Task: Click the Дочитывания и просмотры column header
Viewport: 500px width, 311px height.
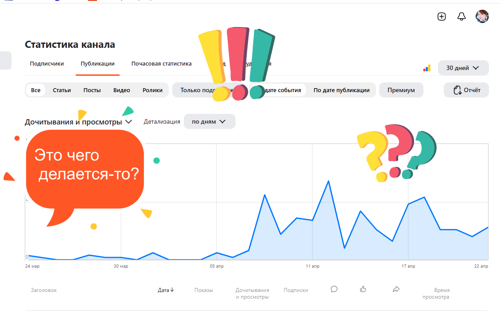Action: coord(252,293)
